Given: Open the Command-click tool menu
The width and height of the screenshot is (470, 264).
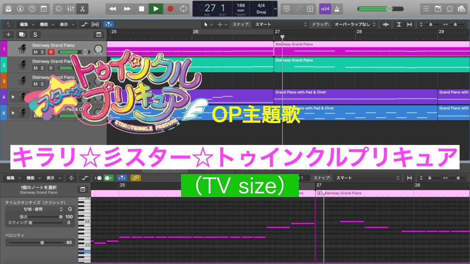Looking at the screenshot, I should click(223, 25).
